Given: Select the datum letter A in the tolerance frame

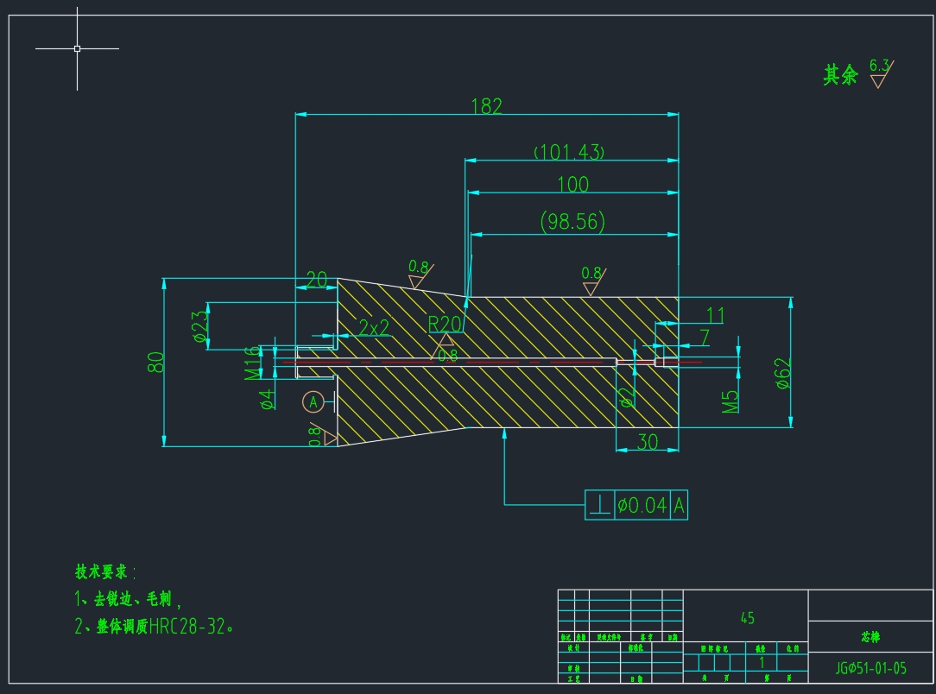Looking at the screenshot, I should (x=679, y=506).
